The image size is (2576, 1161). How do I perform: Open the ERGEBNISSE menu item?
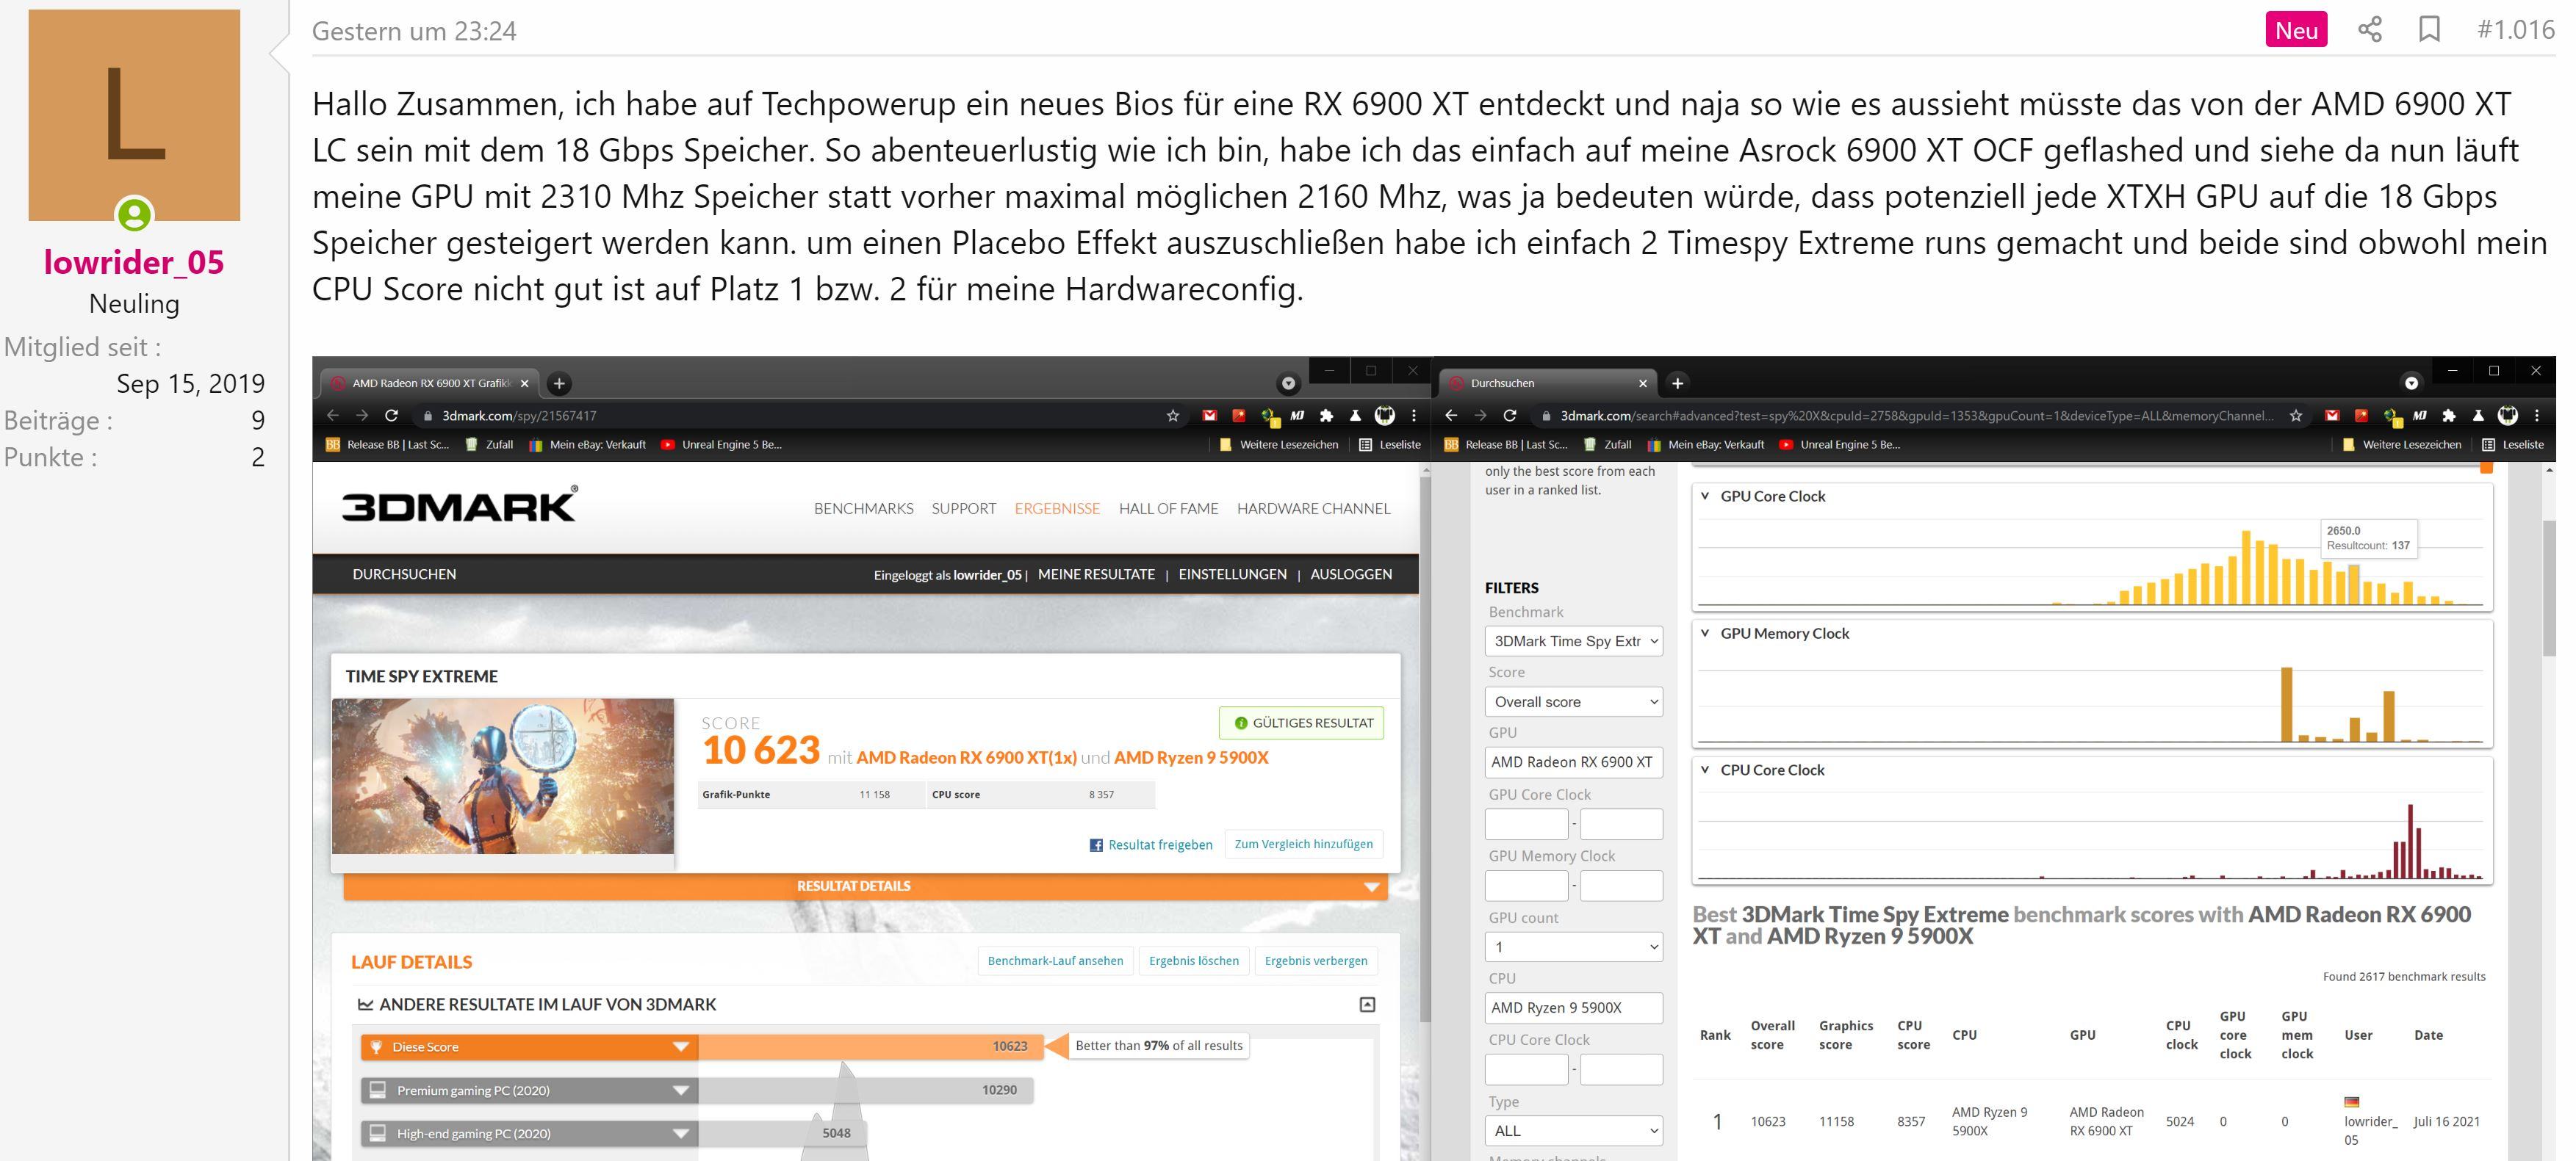[x=1057, y=509]
